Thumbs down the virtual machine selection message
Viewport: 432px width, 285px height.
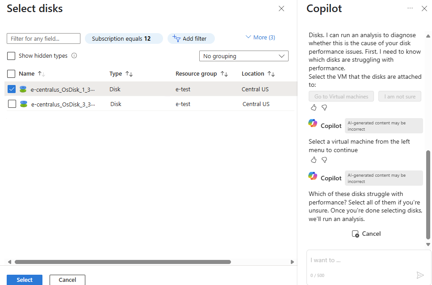324,160
